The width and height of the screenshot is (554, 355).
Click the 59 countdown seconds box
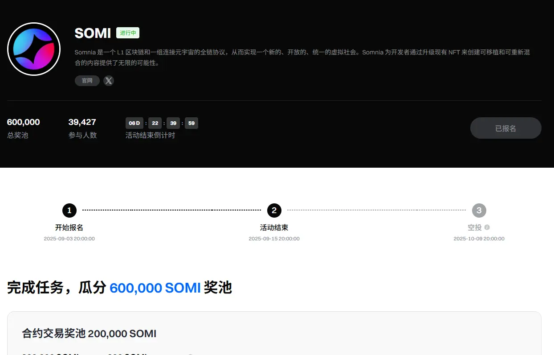click(191, 123)
